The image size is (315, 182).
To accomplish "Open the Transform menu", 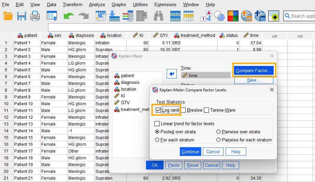I will 72,5.
